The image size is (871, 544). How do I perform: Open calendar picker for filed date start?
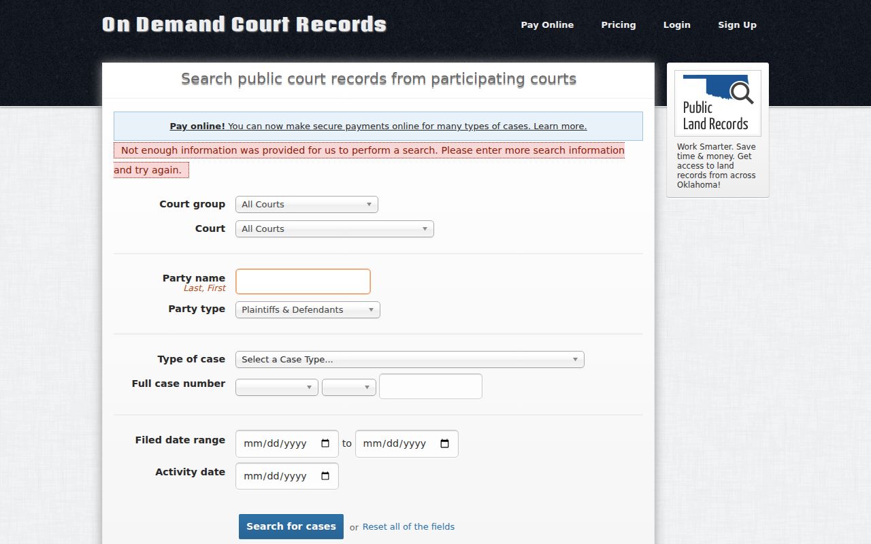point(325,443)
